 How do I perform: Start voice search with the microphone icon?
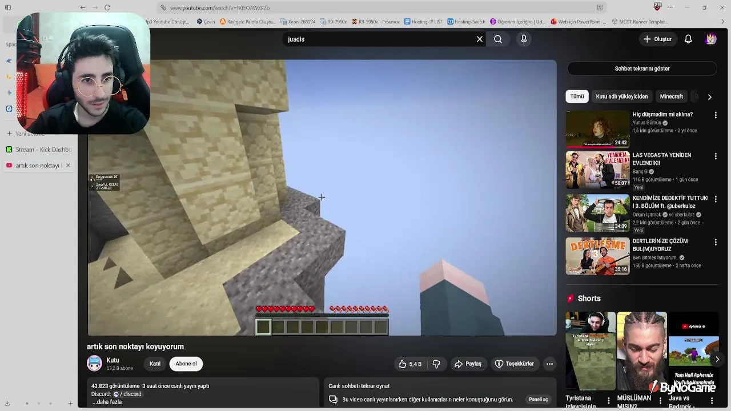524,39
